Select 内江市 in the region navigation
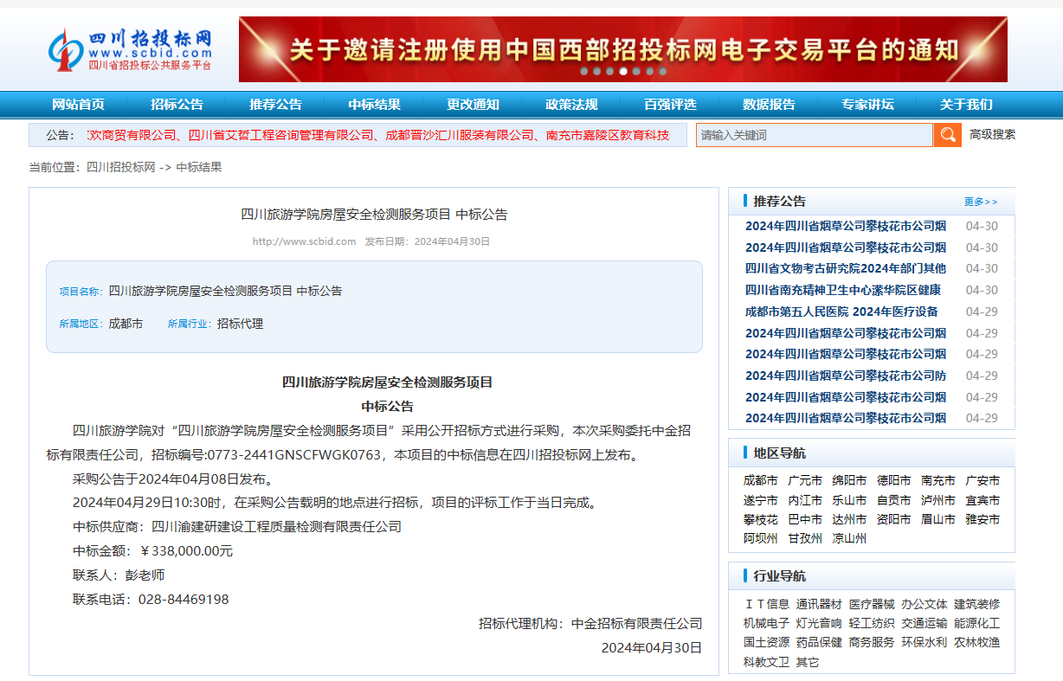 click(x=805, y=500)
